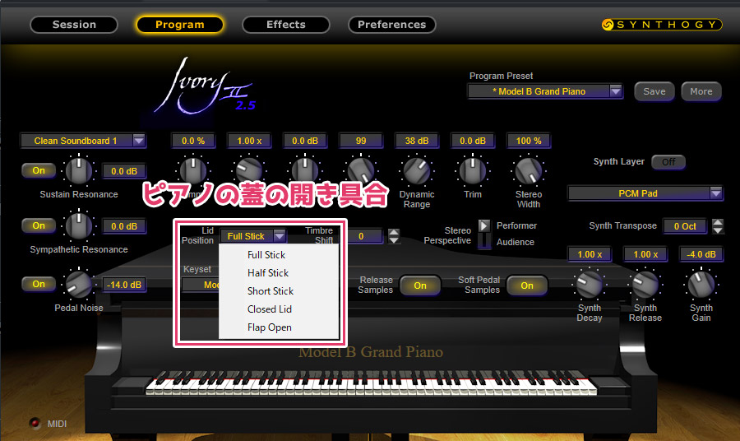Click the 100 % Stereo Width value
Viewport: 740px width, 441px height.
pos(529,141)
